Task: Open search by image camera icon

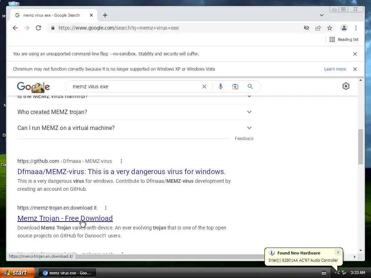Action: tap(235, 87)
